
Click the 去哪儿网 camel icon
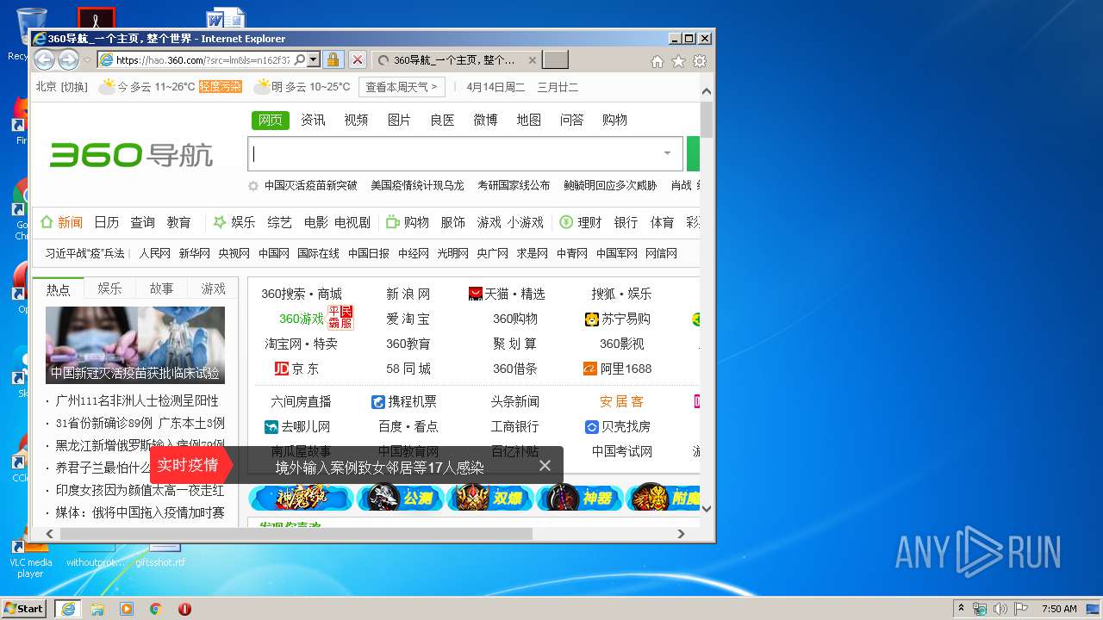pyautogui.click(x=271, y=426)
